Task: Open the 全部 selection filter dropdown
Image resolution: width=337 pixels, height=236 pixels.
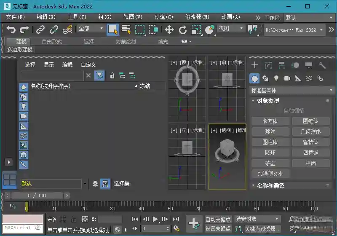Action: [91, 28]
